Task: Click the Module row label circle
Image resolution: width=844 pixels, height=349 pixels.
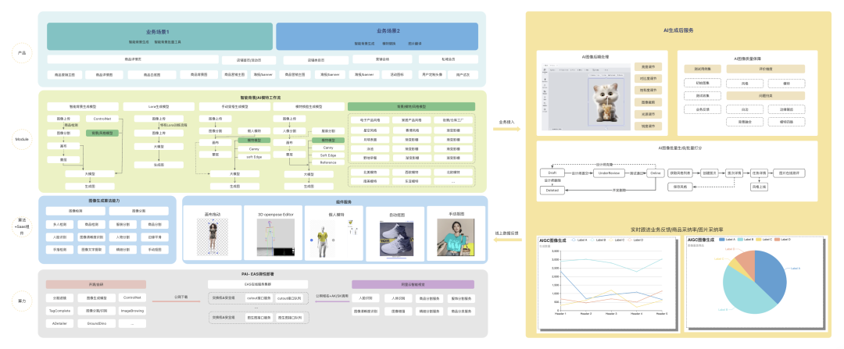Action: click(22, 139)
